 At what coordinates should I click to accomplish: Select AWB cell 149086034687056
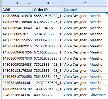point(17,52)
